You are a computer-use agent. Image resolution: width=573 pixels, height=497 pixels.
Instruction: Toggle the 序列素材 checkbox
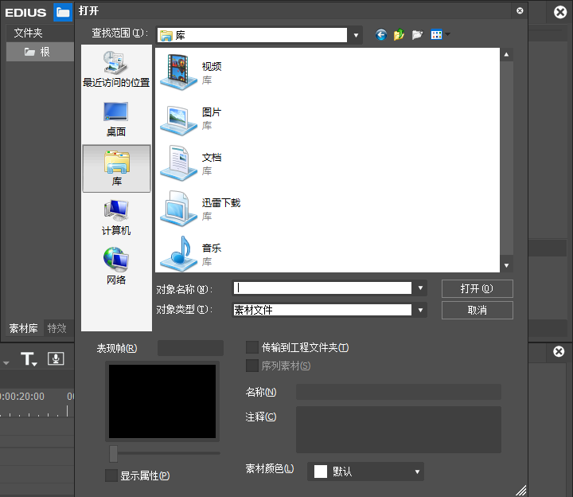pos(252,366)
